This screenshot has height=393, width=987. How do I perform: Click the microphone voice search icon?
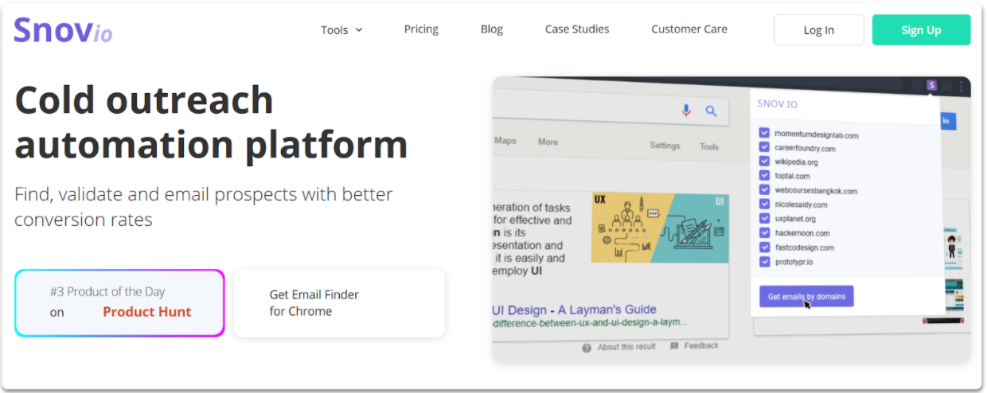[686, 111]
